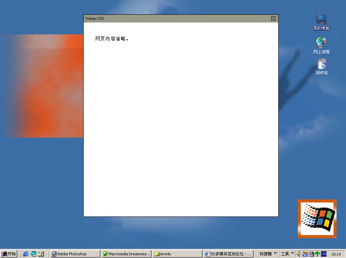Close the ?nbsp;123 popup window
346x258 pixels.
tap(273, 18)
